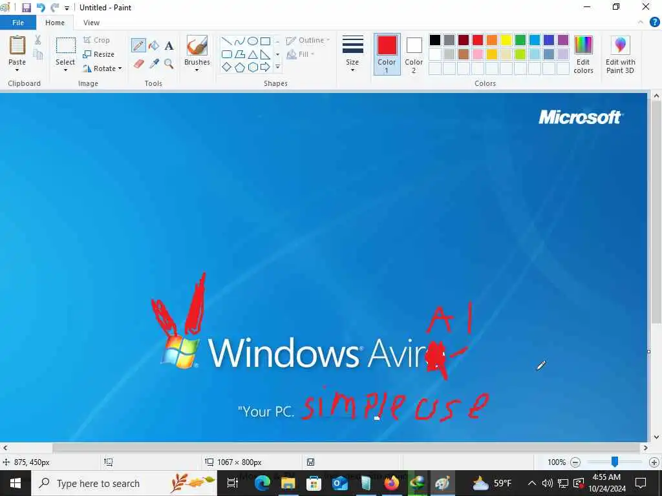Open the Customize Quick Access Toolbar arrow
This screenshot has height=496, width=662.
[67, 8]
